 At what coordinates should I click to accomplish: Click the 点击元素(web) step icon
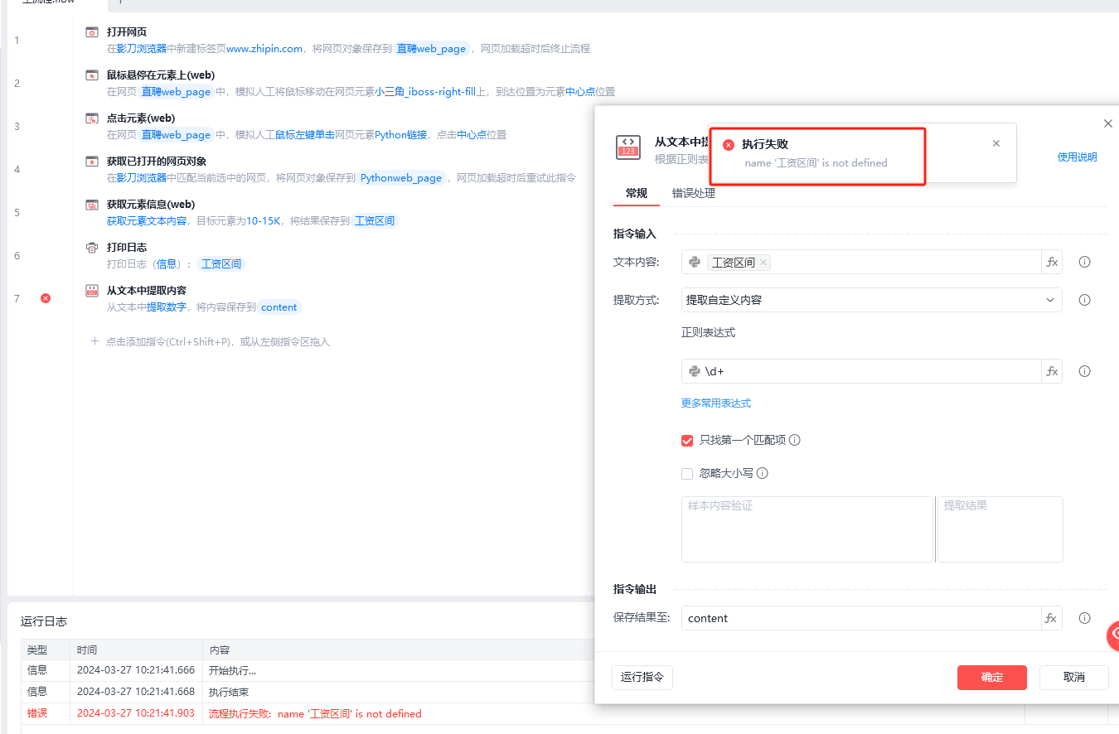pyautogui.click(x=92, y=118)
